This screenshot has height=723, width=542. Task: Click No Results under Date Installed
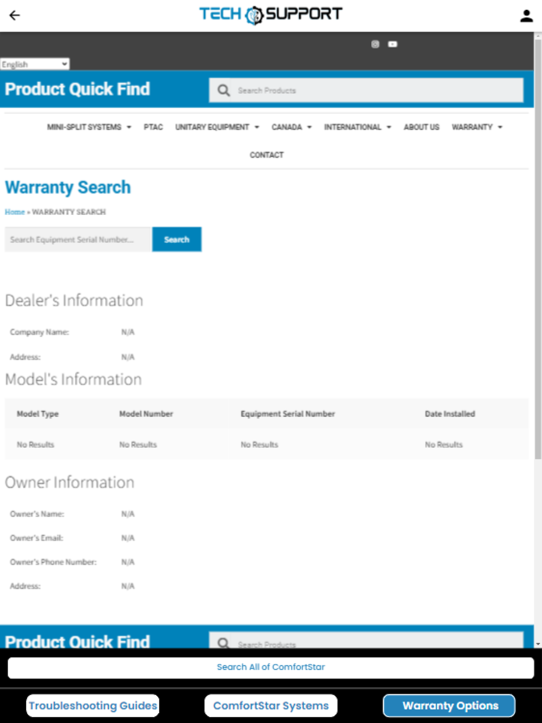[x=443, y=444]
